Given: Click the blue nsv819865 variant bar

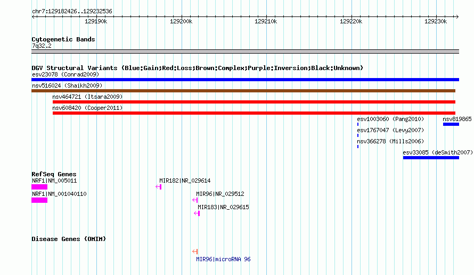Looking at the screenshot, I should pos(451,124).
